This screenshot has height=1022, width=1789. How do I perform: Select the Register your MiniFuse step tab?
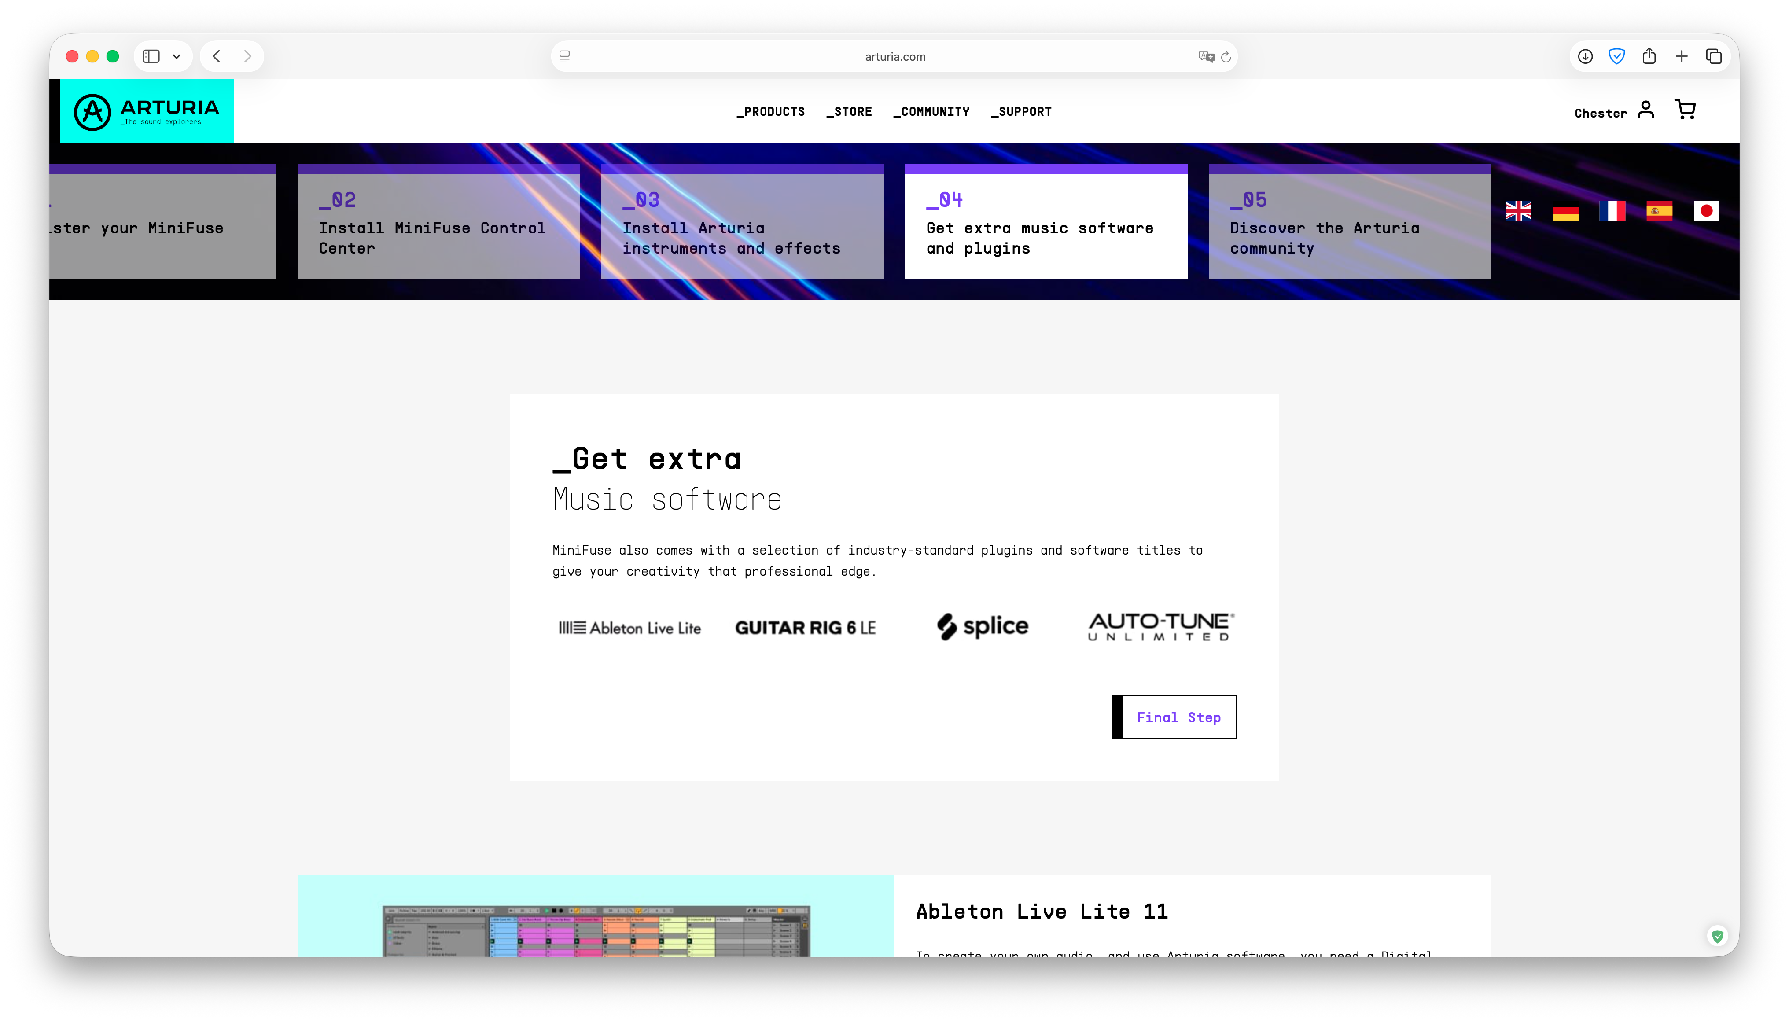[x=163, y=222]
